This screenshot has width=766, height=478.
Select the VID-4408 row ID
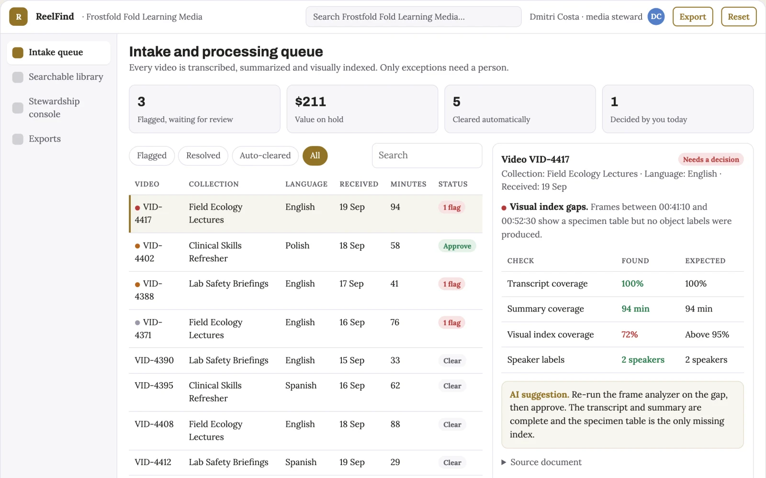(x=154, y=424)
